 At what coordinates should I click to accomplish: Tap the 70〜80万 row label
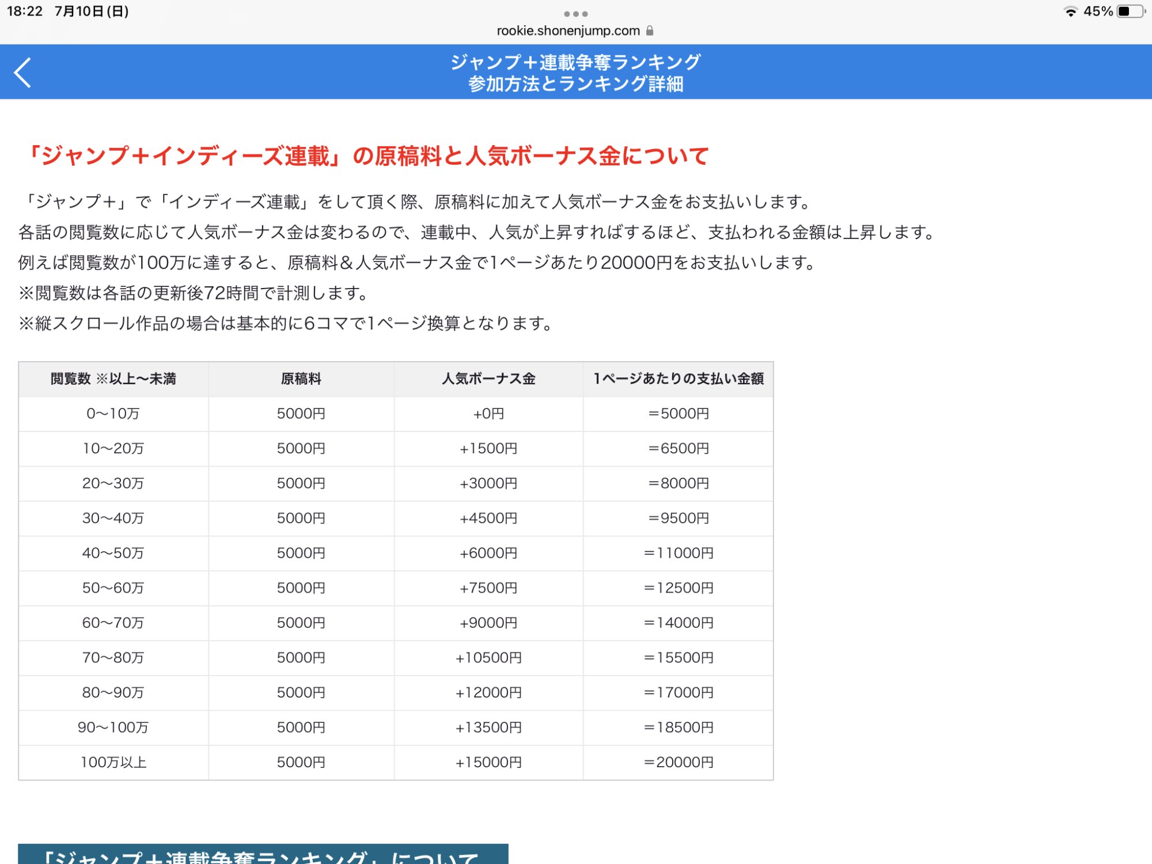(113, 658)
